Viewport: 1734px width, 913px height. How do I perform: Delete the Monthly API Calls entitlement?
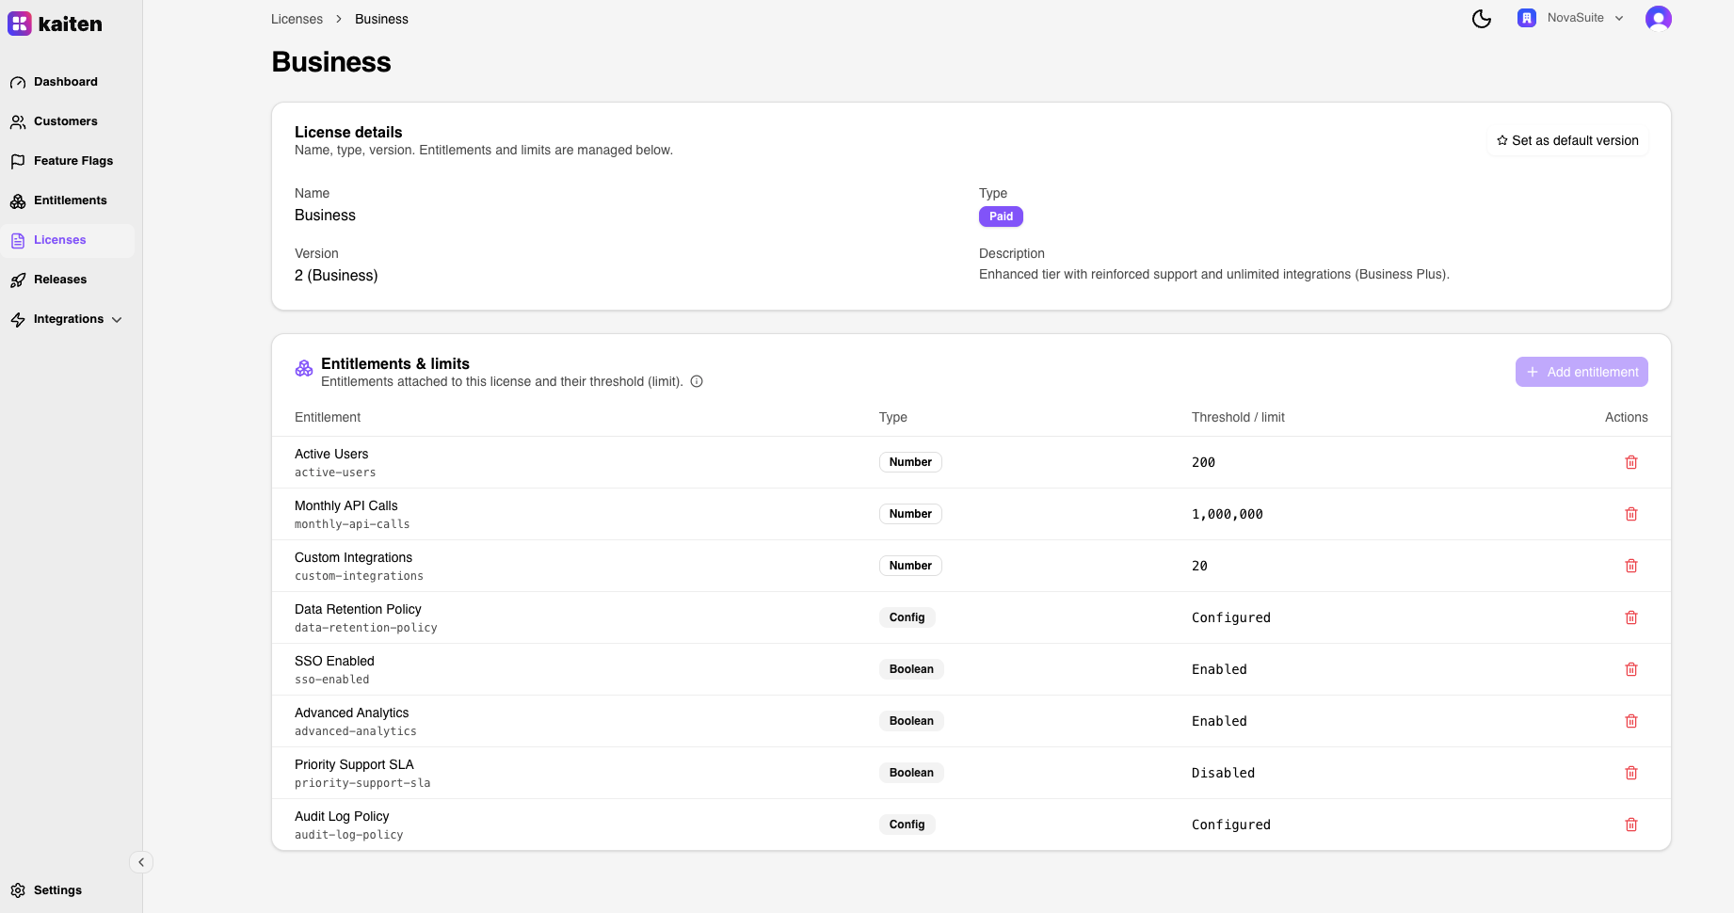click(1630, 514)
